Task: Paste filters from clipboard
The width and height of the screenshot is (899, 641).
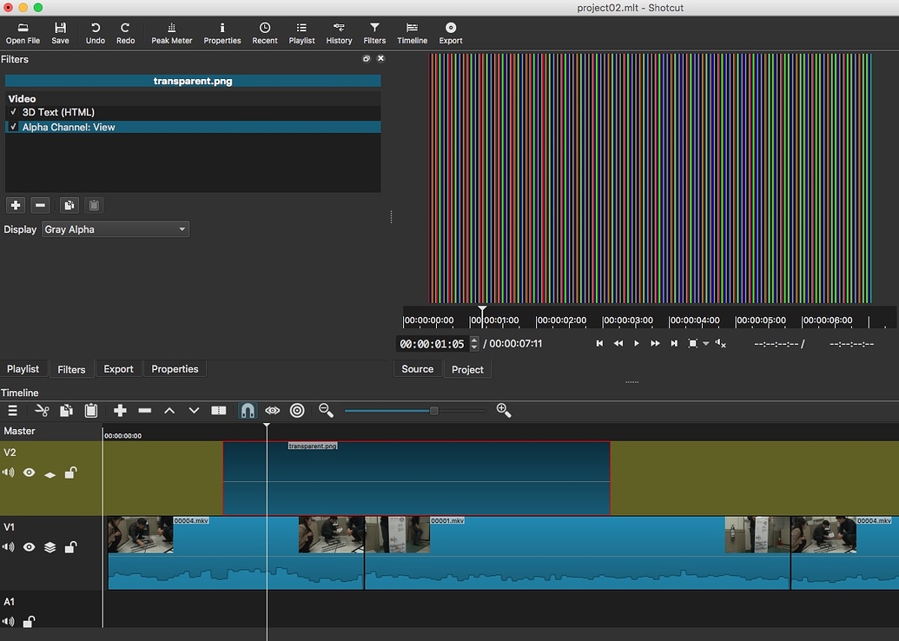Action: click(x=94, y=205)
